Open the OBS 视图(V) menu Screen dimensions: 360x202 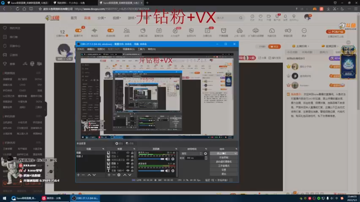[x=101, y=49]
